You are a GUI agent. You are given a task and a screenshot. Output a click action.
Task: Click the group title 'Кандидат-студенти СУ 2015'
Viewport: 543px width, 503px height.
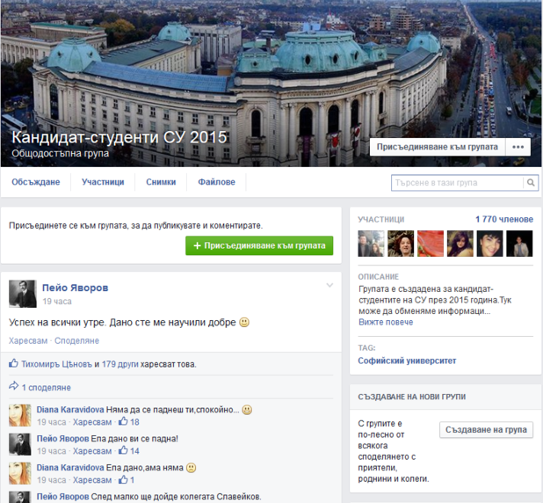click(119, 137)
